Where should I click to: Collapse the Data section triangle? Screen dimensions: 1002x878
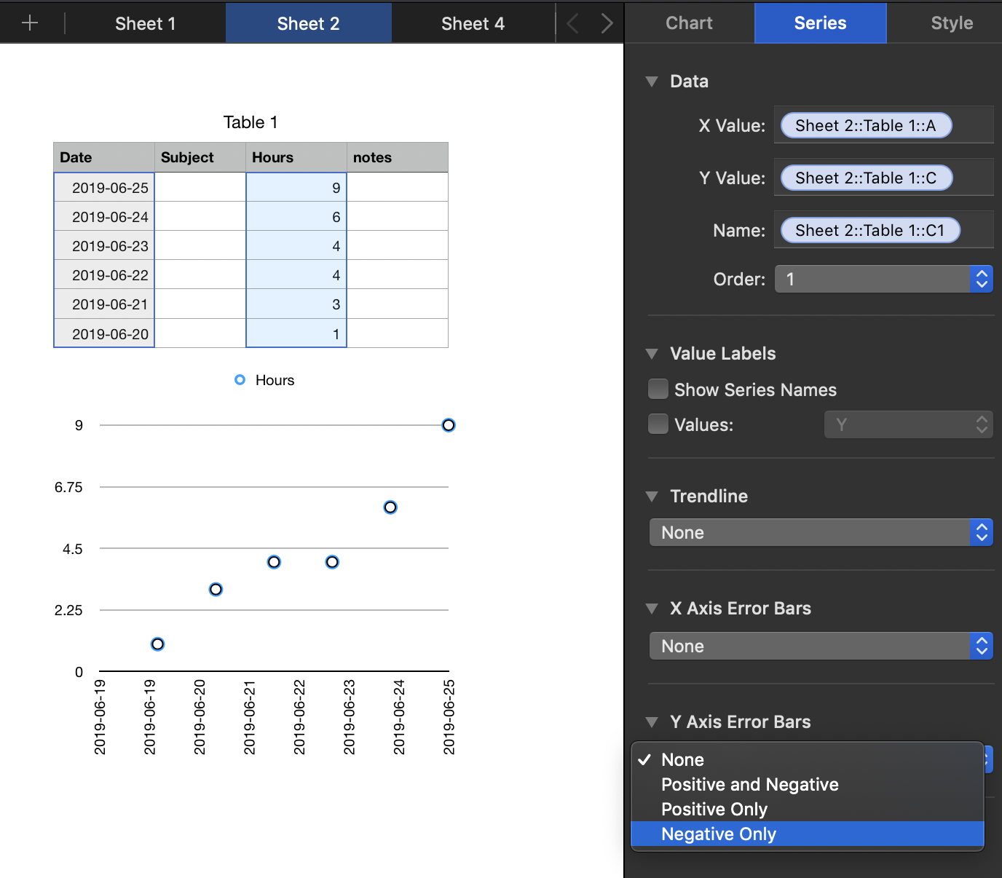[x=652, y=82]
